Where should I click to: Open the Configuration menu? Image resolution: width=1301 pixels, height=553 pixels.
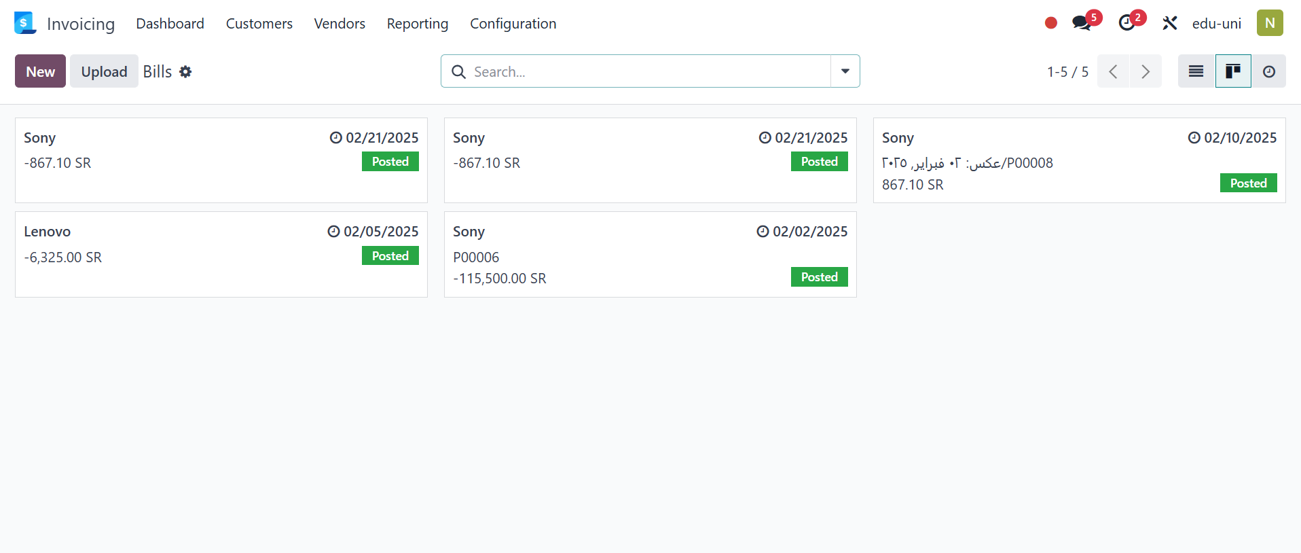click(x=513, y=24)
